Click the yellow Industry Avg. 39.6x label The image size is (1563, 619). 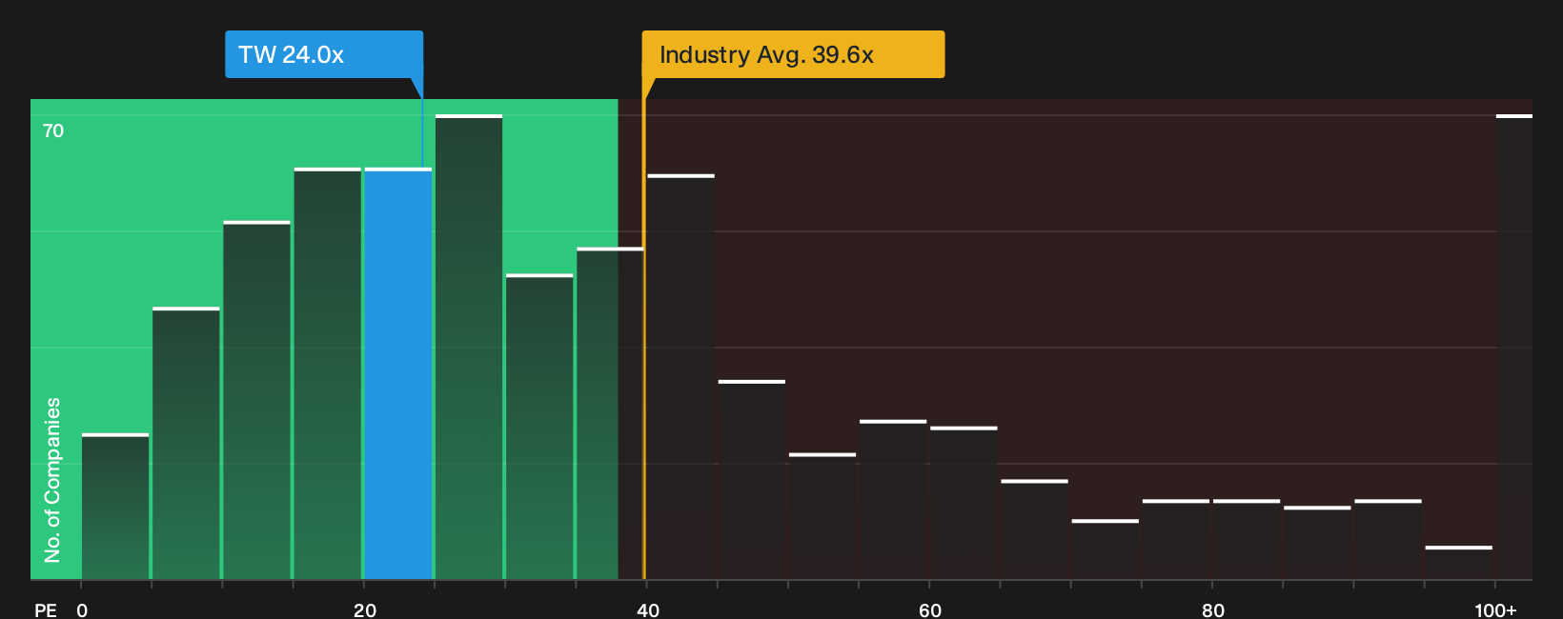[793, 54]
